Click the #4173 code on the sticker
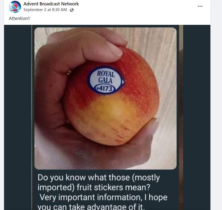 tap(105, 89)
